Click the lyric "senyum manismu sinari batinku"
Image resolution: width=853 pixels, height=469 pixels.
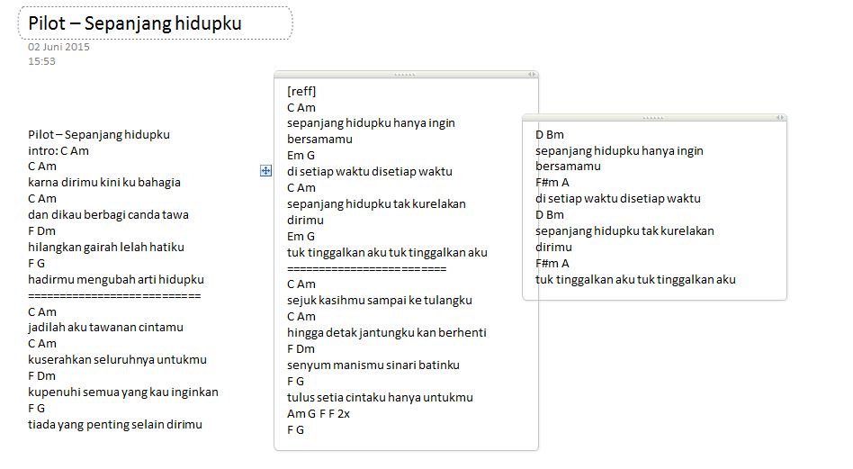(x=373, y=365)
